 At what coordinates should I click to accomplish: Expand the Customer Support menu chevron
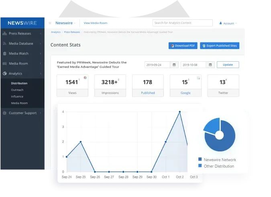41,113
